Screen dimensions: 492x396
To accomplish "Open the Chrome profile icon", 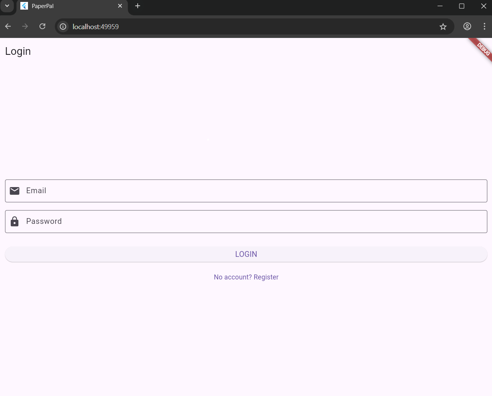I will (467, 26).
